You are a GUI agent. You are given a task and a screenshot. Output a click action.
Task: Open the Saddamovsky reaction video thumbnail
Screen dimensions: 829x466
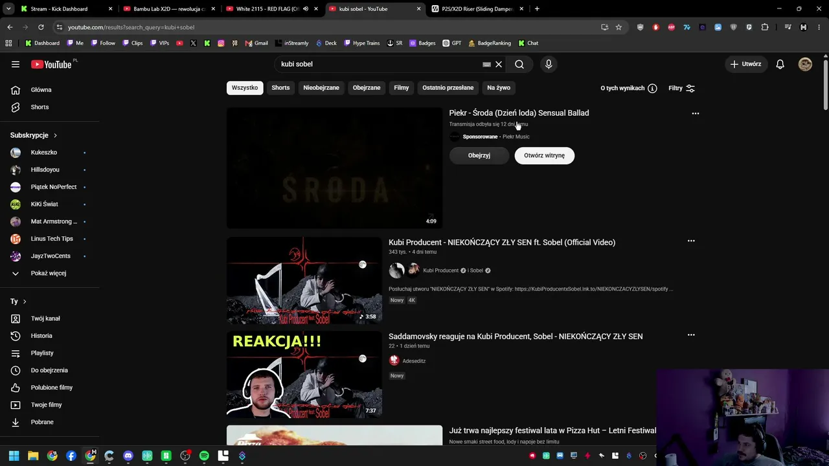[x=304, y=375]
